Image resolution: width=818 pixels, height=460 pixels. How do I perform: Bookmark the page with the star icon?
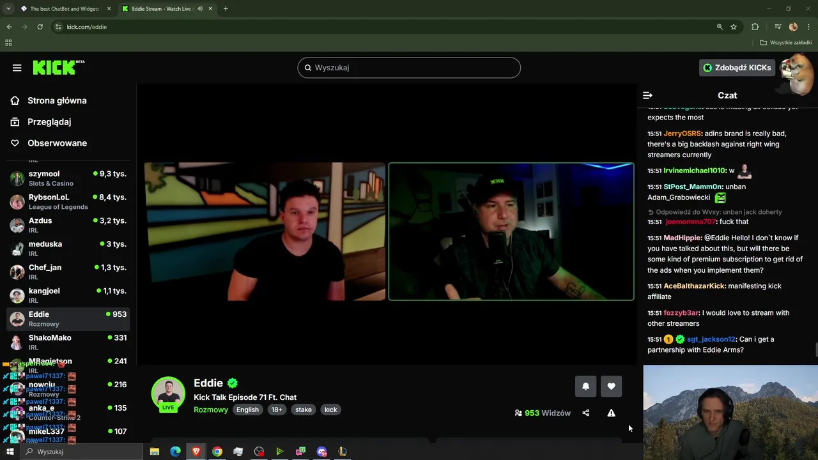(x=734, y=27)
